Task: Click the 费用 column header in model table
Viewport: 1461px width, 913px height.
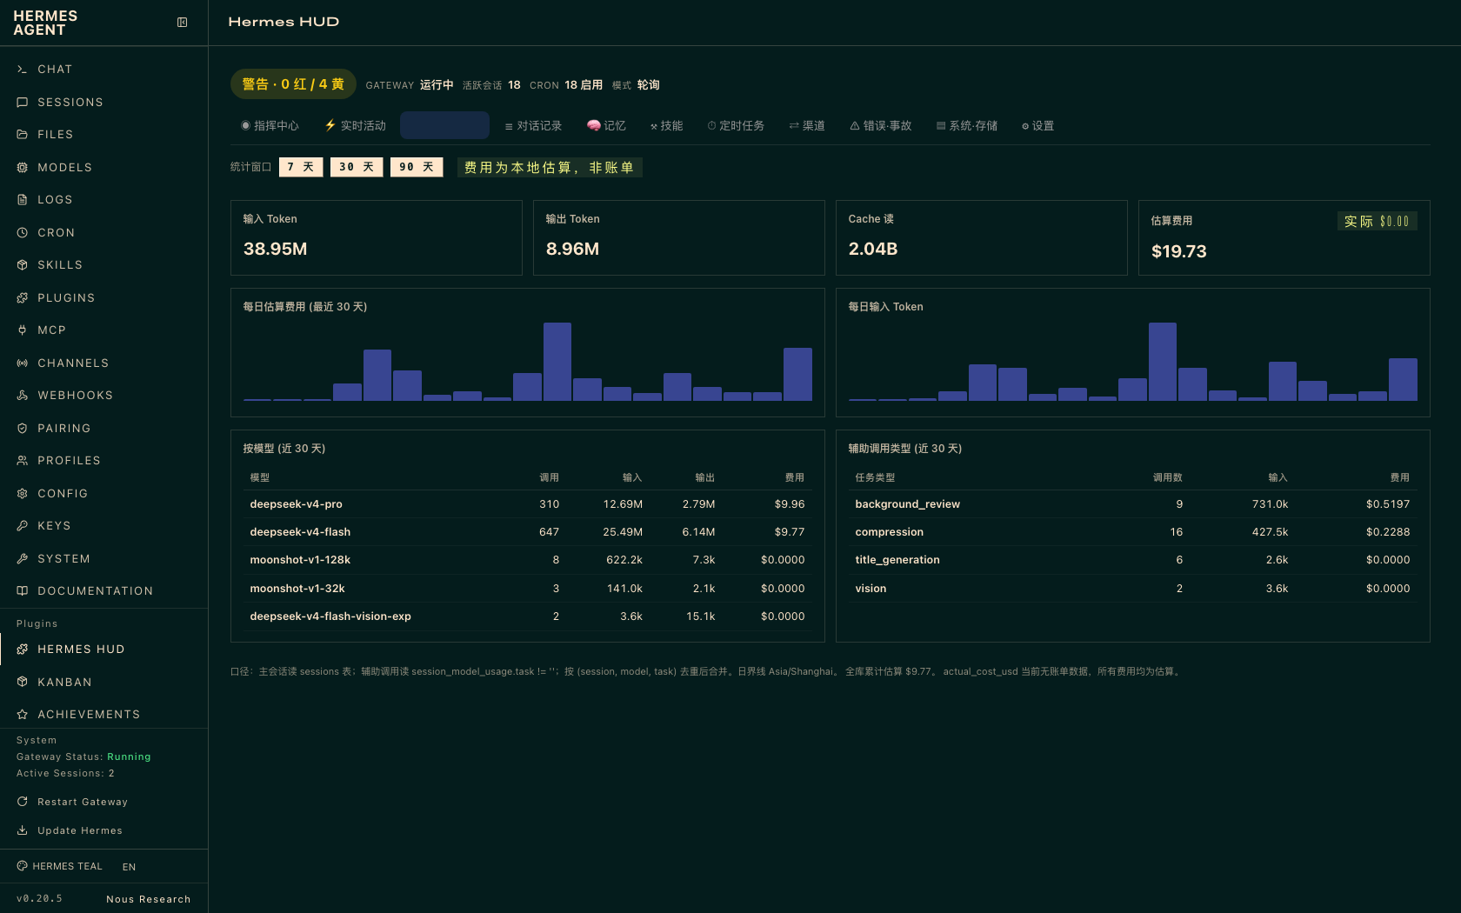Action: click(794, 477)
